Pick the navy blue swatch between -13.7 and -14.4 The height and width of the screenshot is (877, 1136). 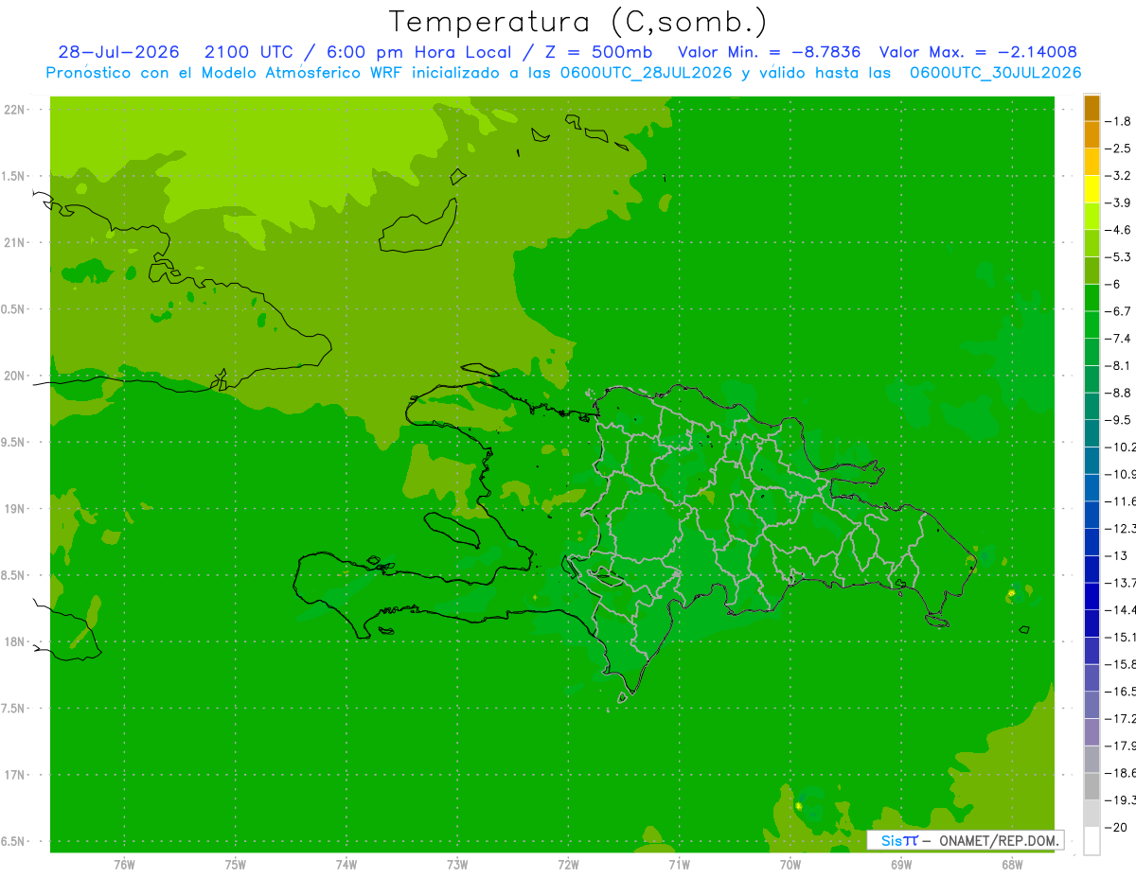click(1092, 596)
